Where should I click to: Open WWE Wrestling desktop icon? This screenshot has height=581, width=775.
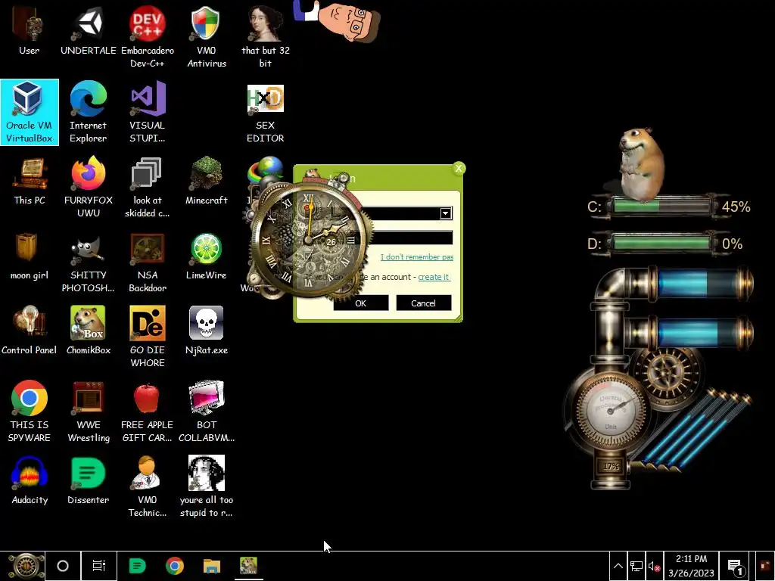coord(89,412)
